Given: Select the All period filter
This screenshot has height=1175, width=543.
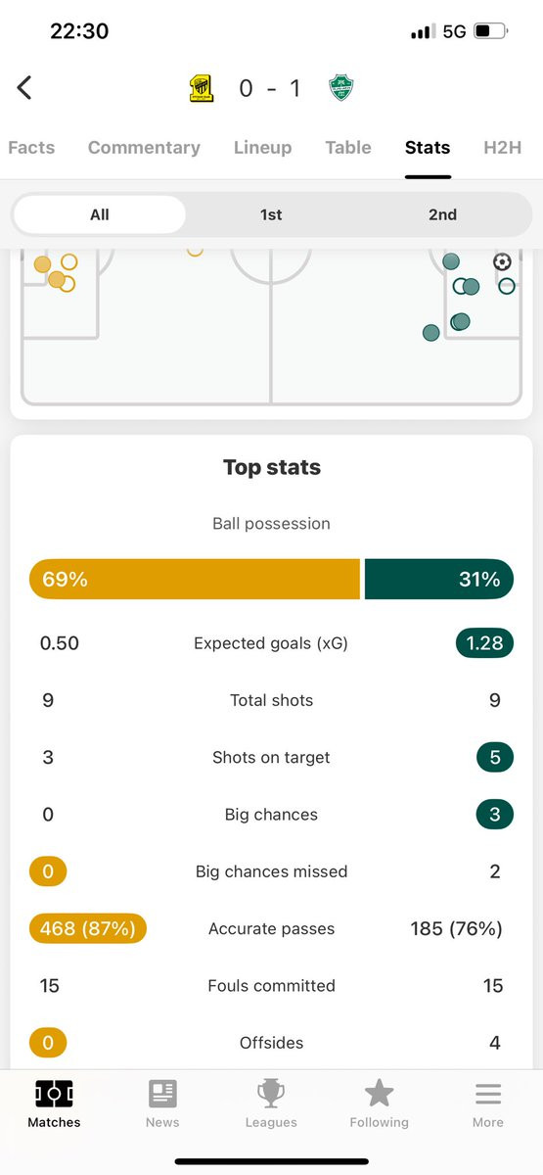Looking at the screenshot, I should tap(99, 214).
